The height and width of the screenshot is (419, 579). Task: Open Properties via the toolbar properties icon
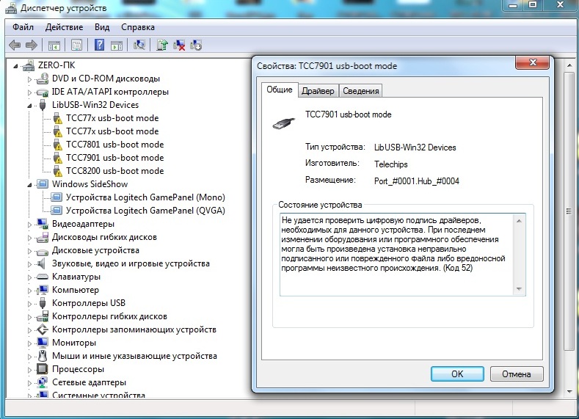[76, 45]
